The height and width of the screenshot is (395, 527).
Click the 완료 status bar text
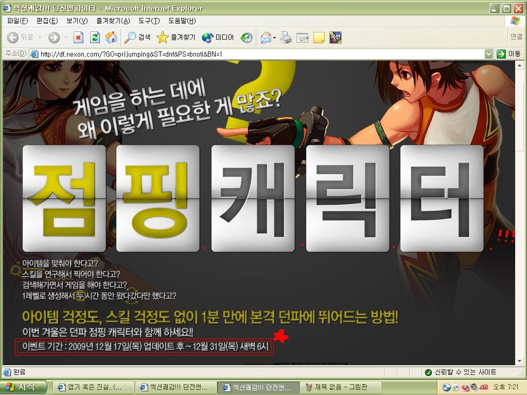tap(19, 372)
